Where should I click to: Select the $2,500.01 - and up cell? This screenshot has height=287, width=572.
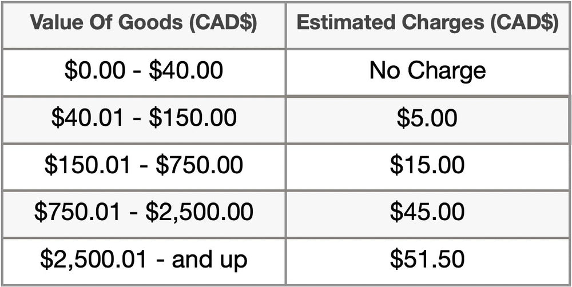pyautogui.click(x=144, y=261)
